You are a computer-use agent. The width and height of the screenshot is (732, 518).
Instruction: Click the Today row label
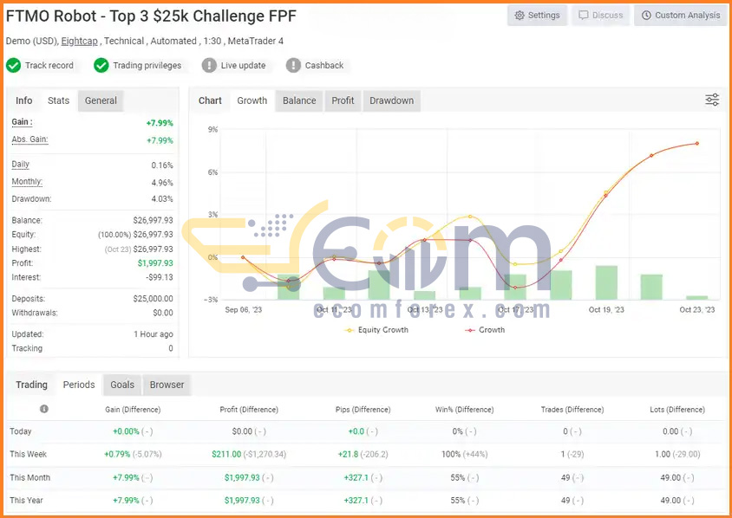point(21,431)
